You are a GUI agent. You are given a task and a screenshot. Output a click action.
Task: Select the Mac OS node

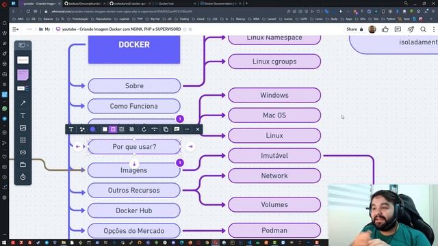[274, 115]
